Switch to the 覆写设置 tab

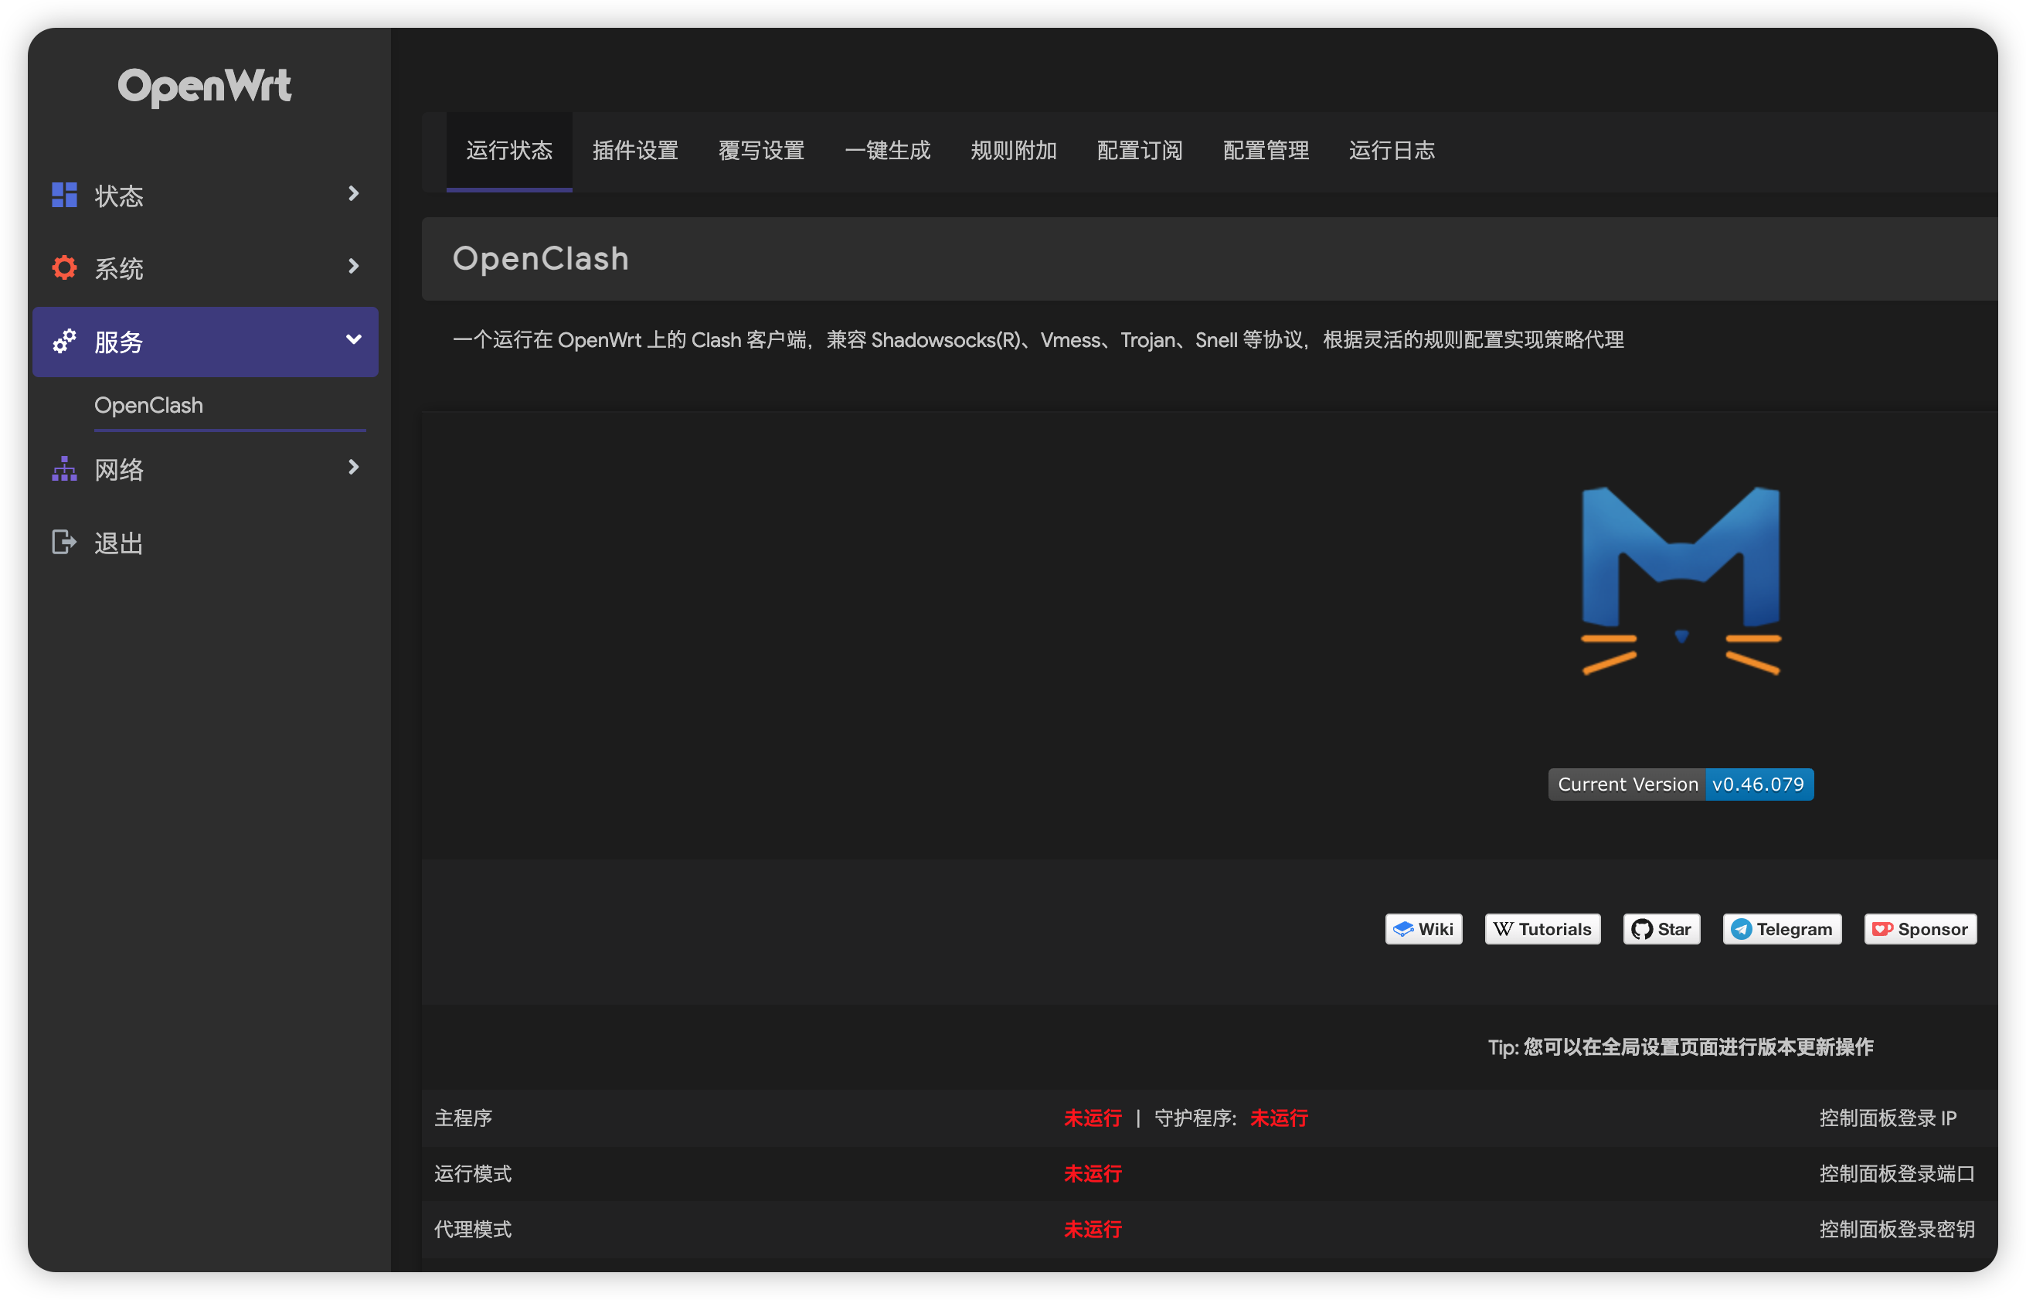pos(761,151)
